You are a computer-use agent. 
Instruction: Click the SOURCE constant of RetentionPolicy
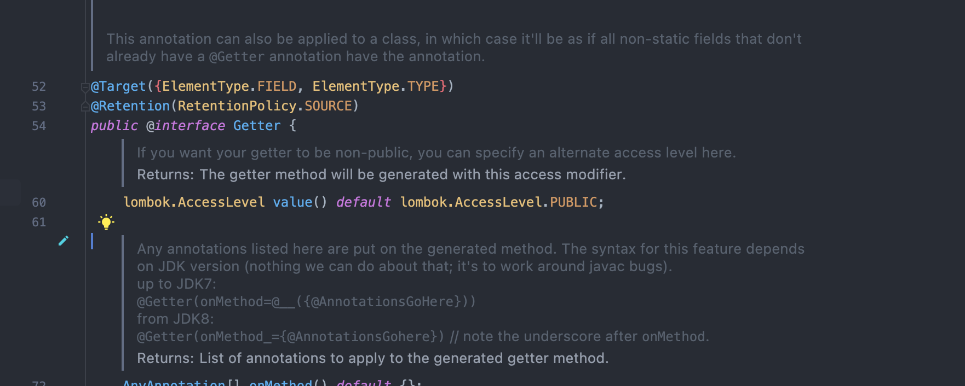(328, 106)
